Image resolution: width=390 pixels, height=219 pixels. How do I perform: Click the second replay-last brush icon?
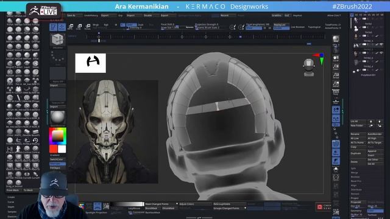pos(241,27)
